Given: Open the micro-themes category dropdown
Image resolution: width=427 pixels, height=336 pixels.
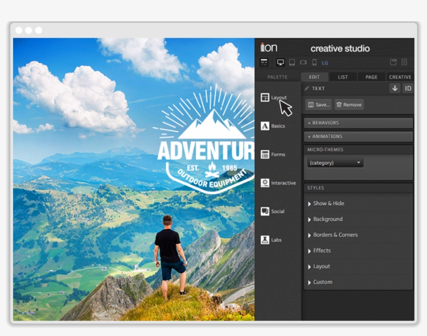Looking at the screenshot, I should pyautogui.click(x=335, y=163).
